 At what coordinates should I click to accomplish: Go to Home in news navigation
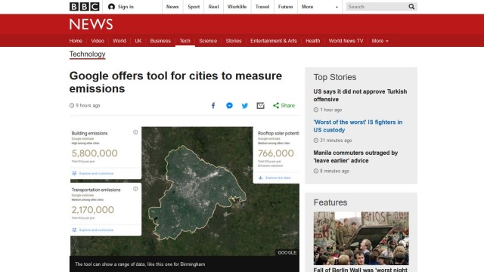click(76, 41)
